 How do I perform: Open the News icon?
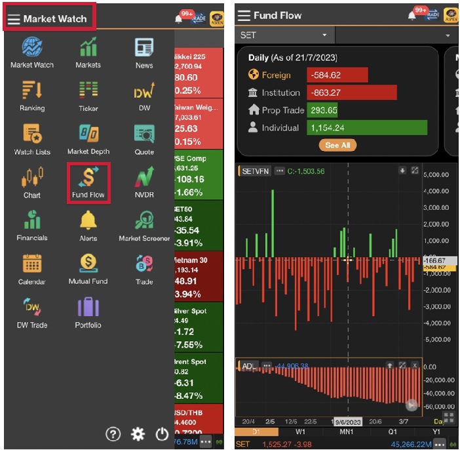pos(144,47)
